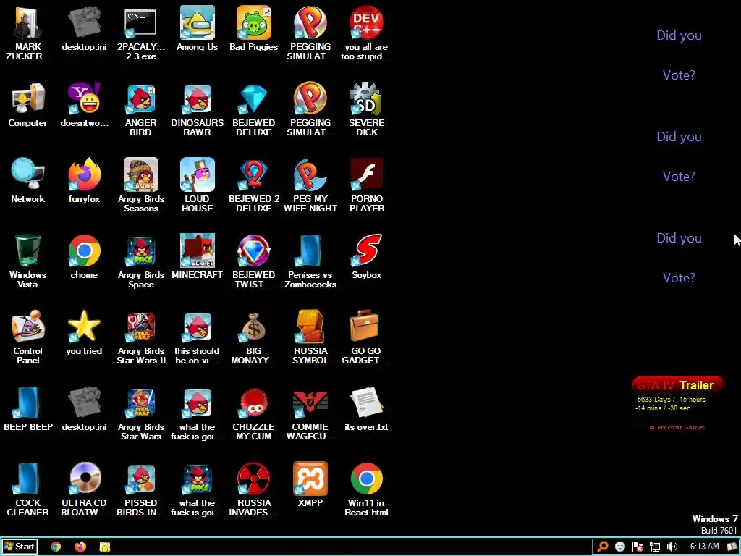Image resolution: width=741 pixels, height=556 pixels.
Task: Select the Soybox icon
Action: pyautogui.click(x=366, y=257)
